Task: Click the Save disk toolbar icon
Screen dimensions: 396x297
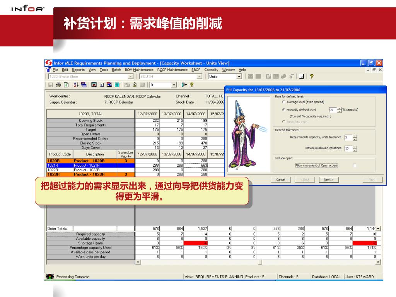Action: coord(51,85)
